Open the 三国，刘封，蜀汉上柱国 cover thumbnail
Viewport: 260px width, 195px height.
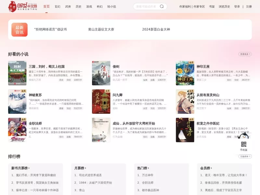click(17, 73)
